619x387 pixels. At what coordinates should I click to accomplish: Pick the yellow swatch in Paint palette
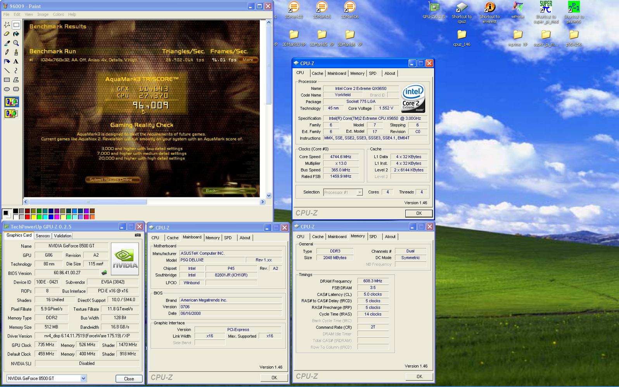coord(33,217)
